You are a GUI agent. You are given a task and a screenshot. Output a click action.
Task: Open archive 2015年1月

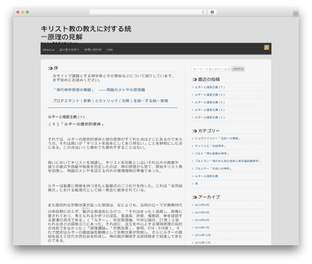(202, 228)
